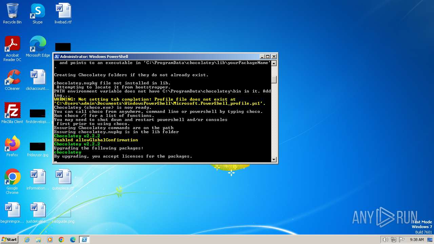Open the network tray icon
This screenshot has width=434, height=244.
394,240
